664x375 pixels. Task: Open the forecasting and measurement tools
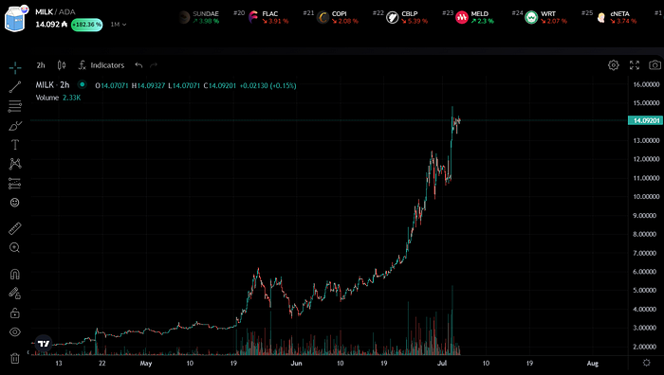pos(15,183)
